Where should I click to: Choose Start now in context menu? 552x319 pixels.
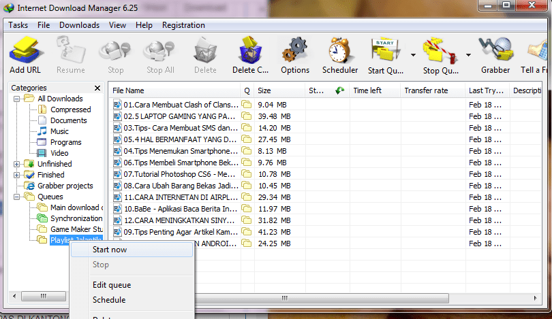pyautogui.click(x=132, y=250)
